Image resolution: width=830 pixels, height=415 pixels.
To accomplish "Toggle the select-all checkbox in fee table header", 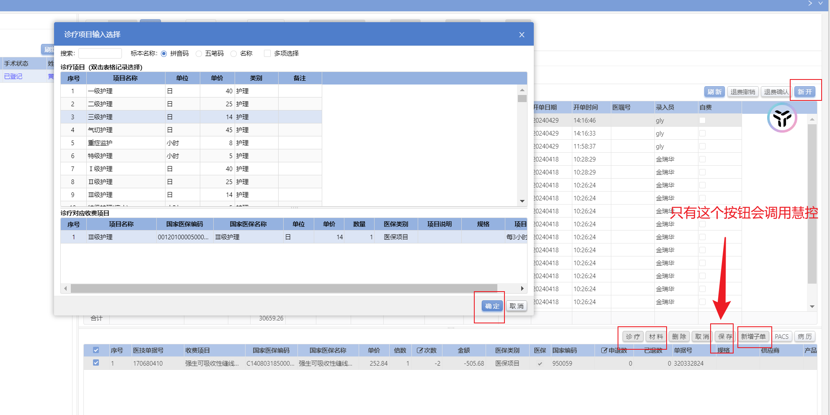I will click(96, 350).
